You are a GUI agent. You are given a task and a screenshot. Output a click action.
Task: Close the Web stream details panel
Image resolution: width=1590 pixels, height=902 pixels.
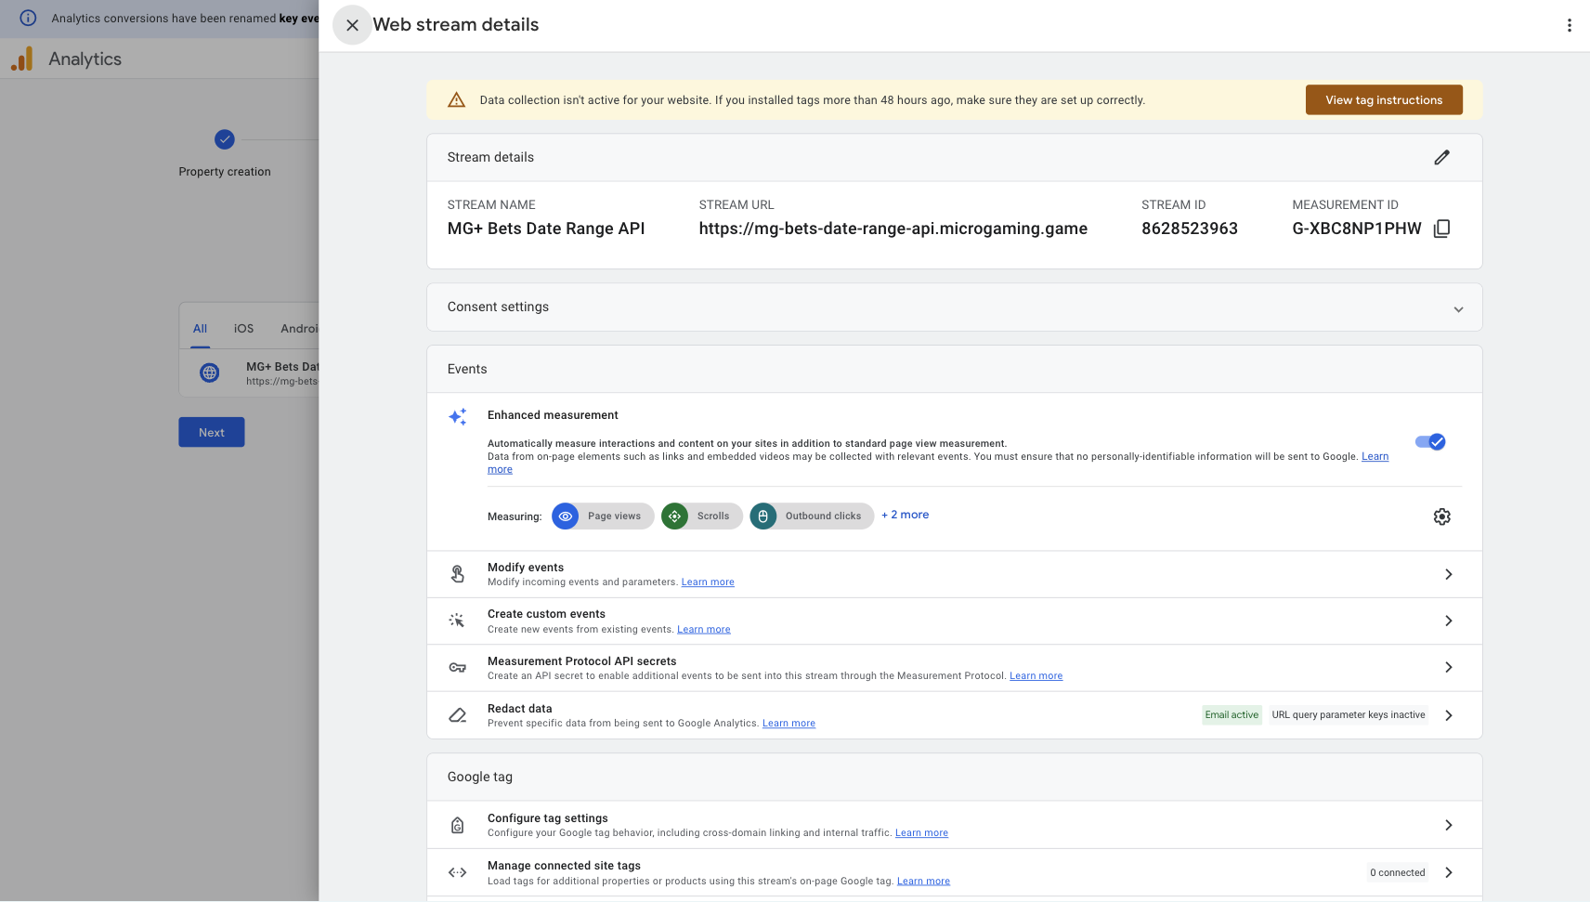pos(352,25)
